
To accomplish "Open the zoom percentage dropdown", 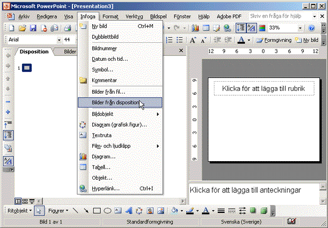I will [300, 28].
